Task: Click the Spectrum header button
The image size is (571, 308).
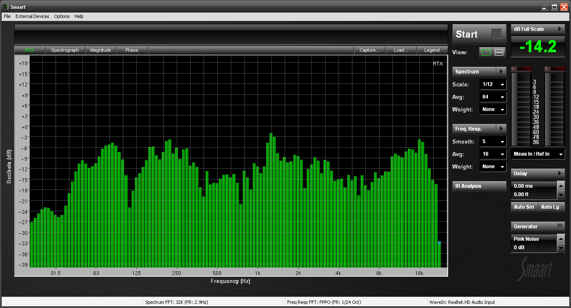Action: tap(474, 71)
